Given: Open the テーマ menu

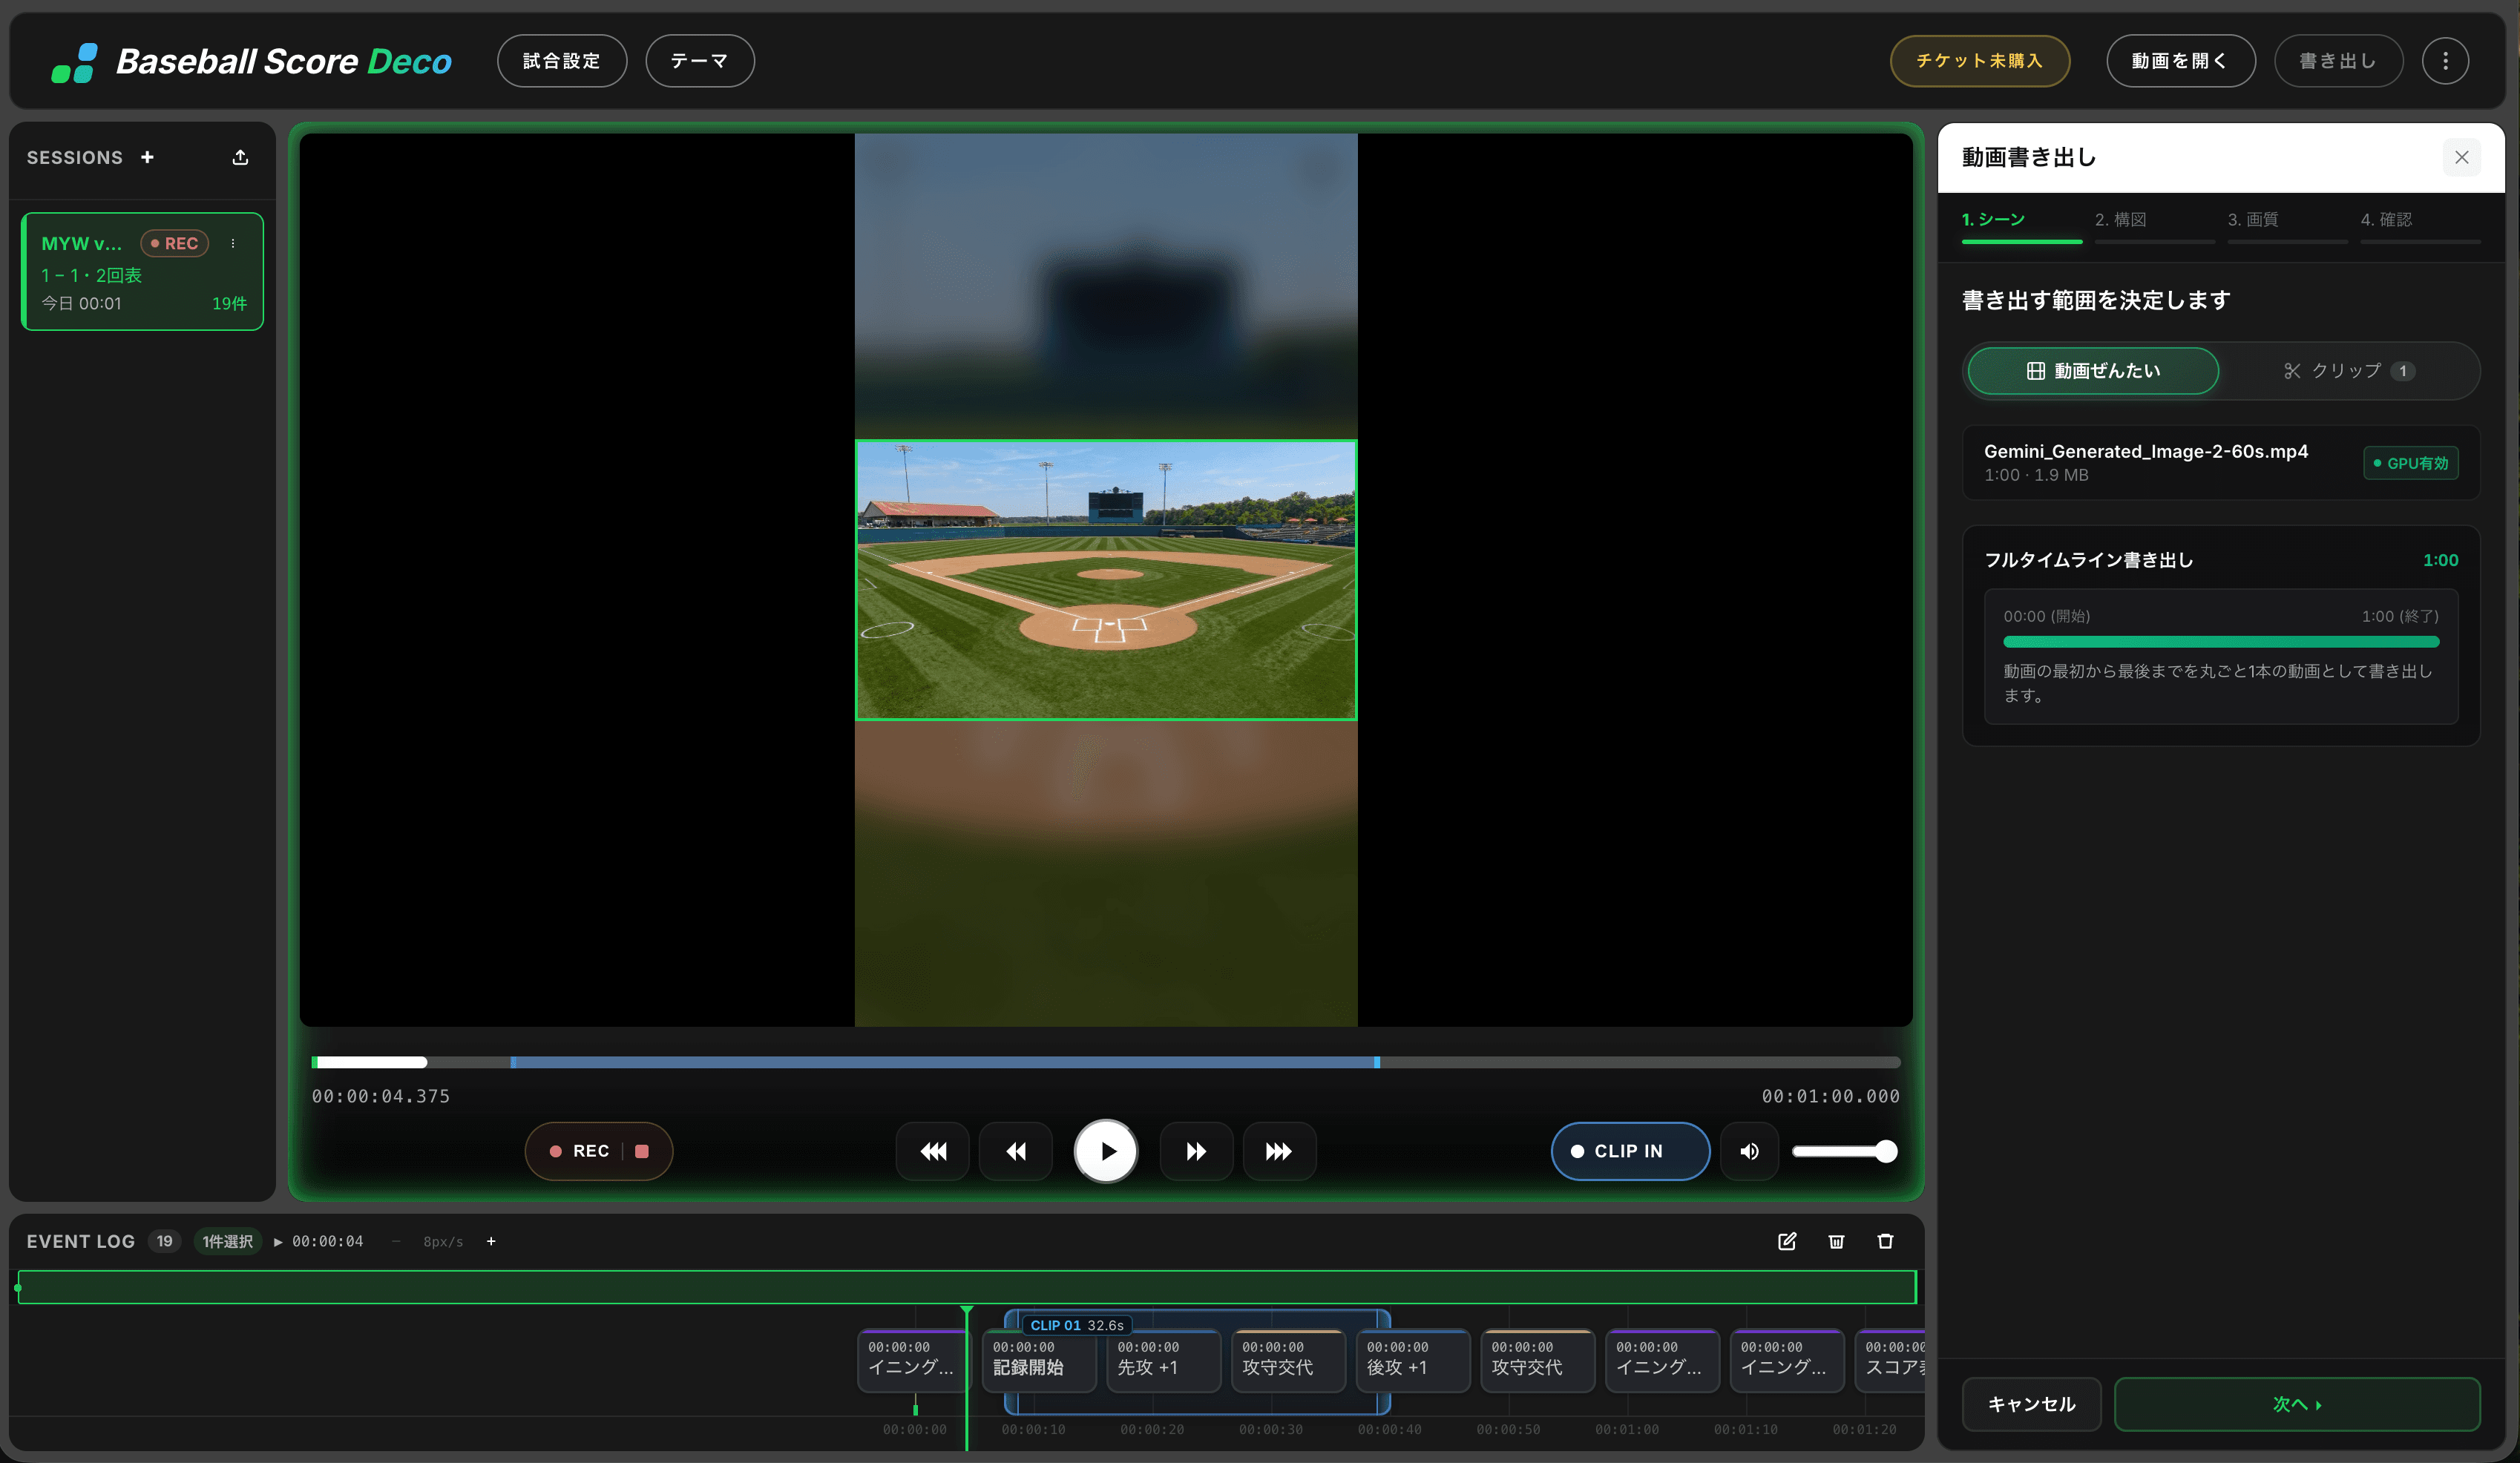Looking at the screenshot, I should click(700, 61).
